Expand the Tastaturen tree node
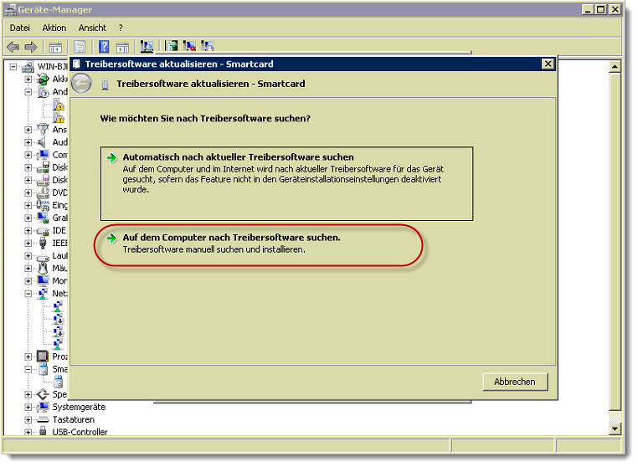Screen dimensions: 638x467 tap(28, 419)
